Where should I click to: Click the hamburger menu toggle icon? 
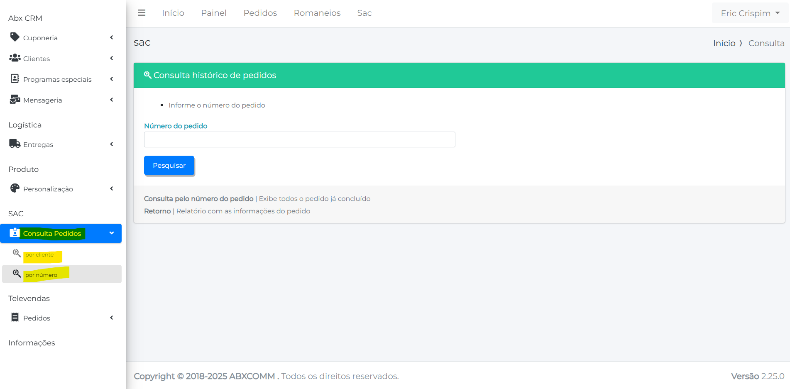tap(142, 13)
